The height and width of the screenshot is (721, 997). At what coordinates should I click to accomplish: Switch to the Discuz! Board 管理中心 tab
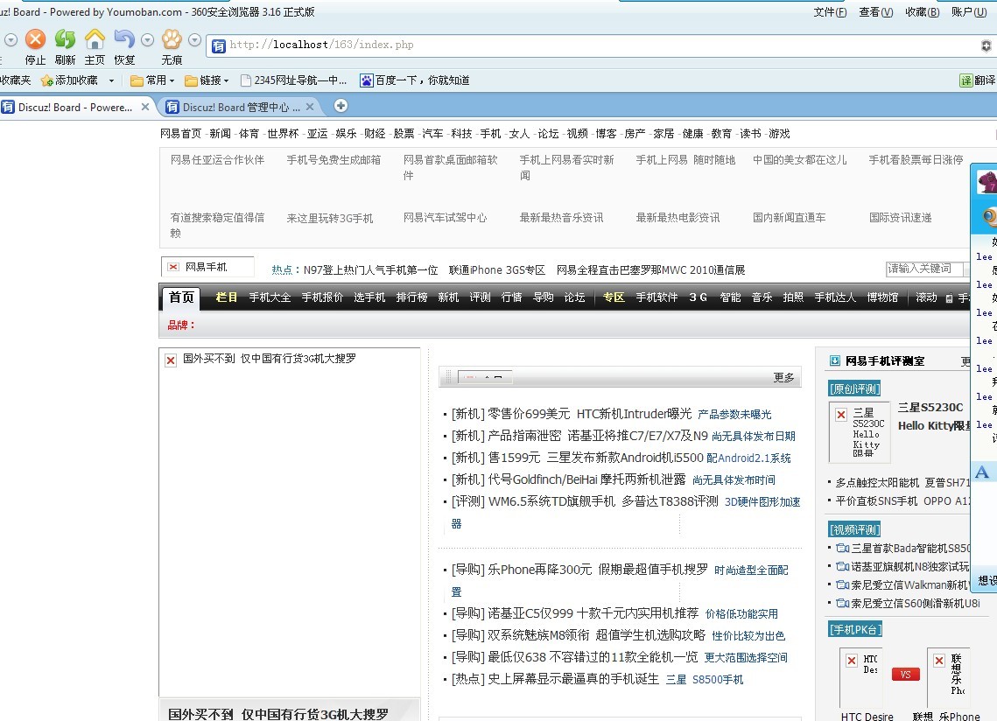pos(240,107)
